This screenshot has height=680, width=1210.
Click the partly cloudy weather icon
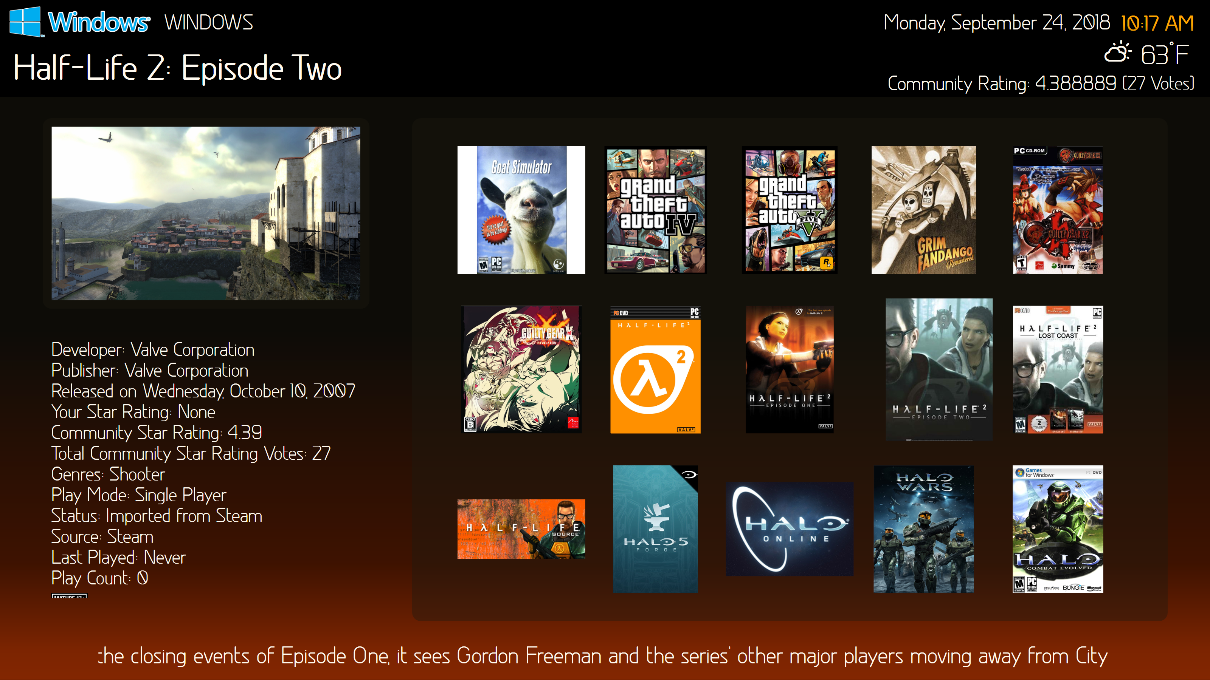coord(1117,53)
